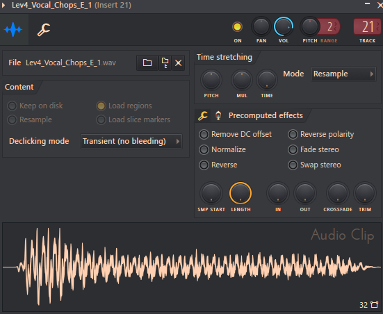Open the Declicking mode dropdown
Image resolution: width=383 pixels, height=314 pixels.
pyautogui.click(x=131, y=141)
